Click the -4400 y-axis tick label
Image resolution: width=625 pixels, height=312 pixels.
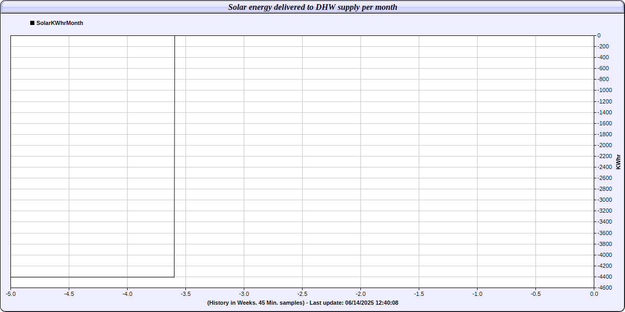605,277
